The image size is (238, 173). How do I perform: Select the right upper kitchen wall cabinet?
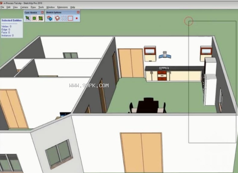click(x=206, y=54)
